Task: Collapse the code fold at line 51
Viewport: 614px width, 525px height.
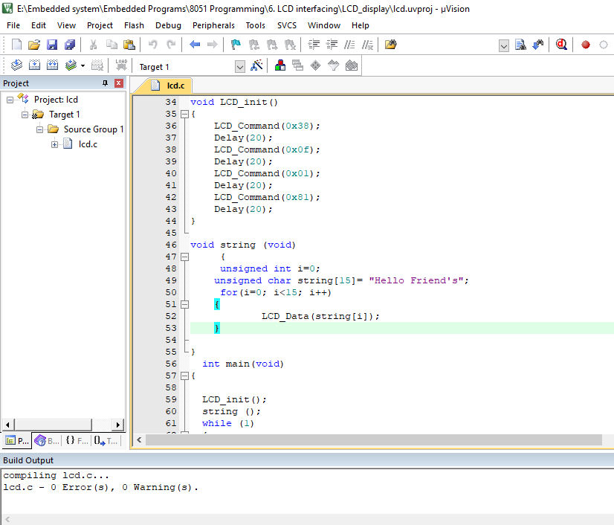Action: 185,304
